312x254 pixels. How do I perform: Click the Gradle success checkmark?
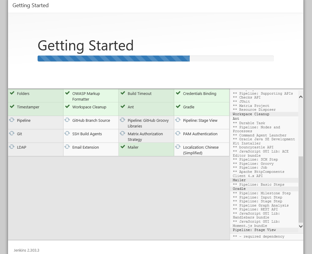178,106
